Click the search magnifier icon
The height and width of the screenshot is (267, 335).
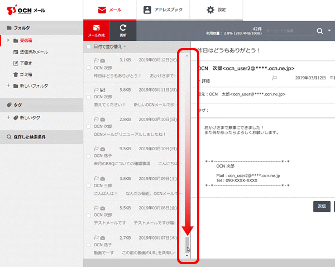(319, 31)
